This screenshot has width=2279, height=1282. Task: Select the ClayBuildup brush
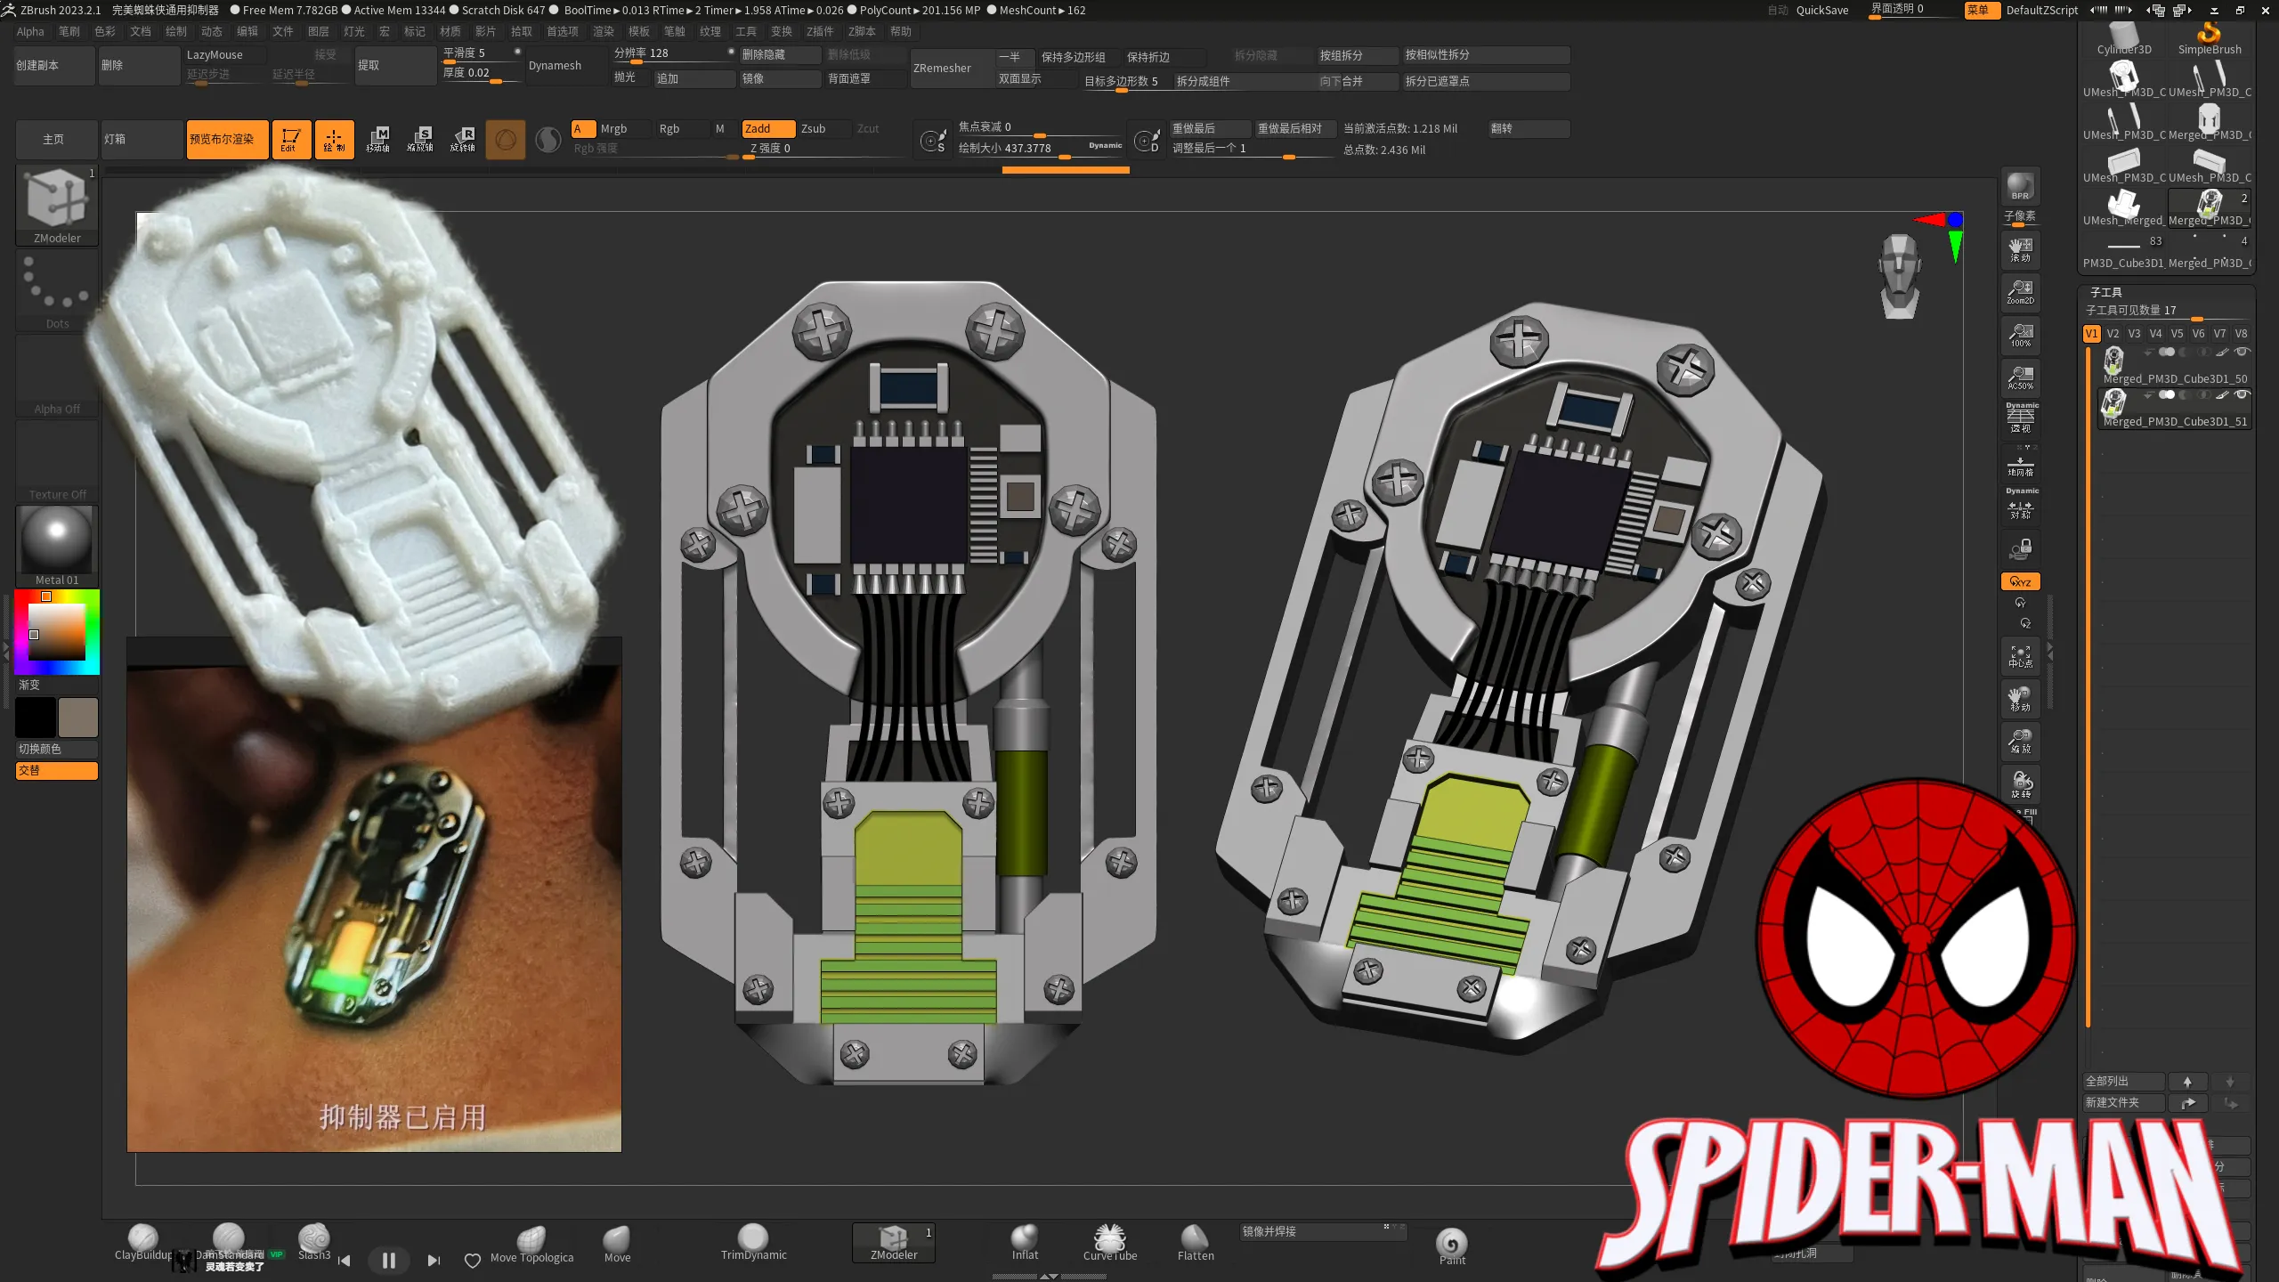[x=143, y=1243]
